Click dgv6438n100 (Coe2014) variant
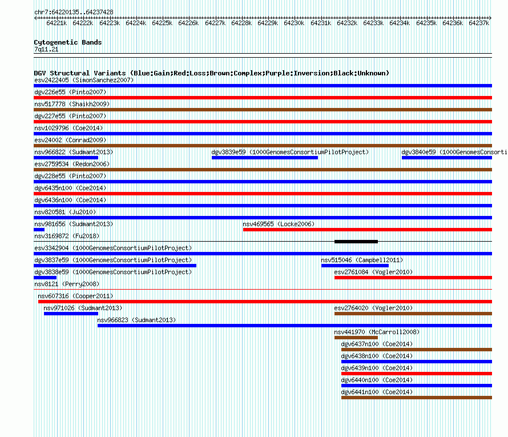The width and height of the screenshot is (508, 437). [417, 362]
